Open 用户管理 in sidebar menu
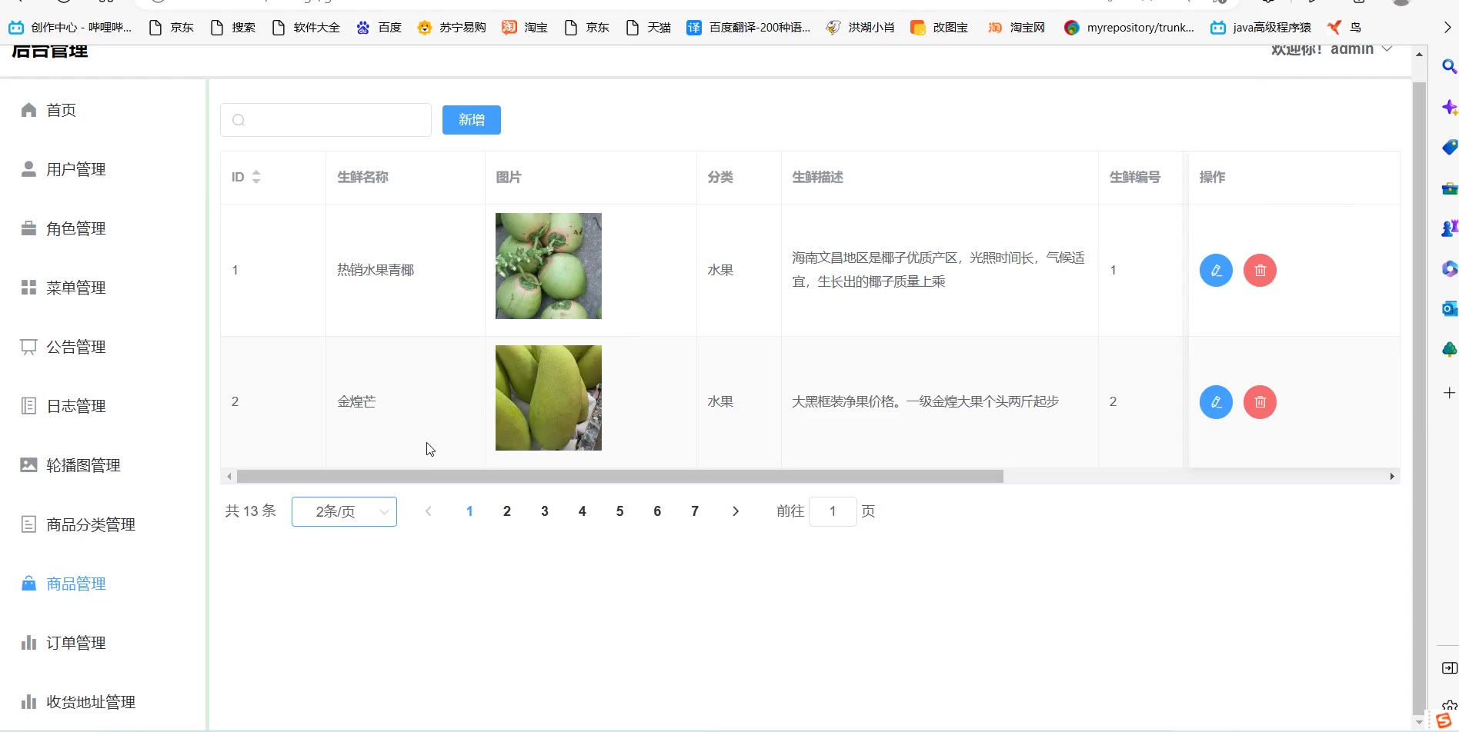 [75, 169]
